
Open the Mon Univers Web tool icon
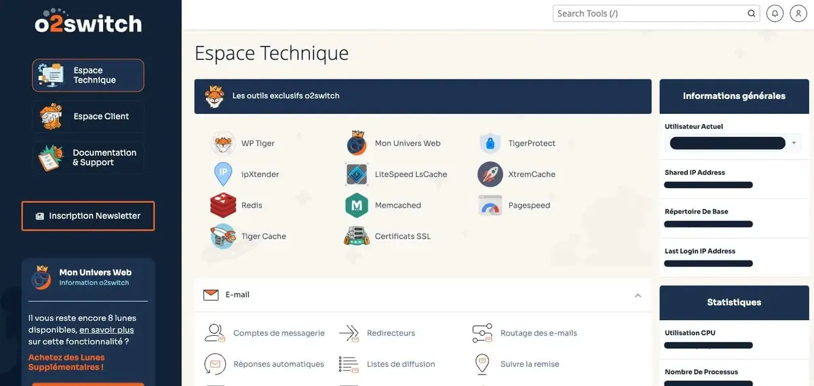356,143
